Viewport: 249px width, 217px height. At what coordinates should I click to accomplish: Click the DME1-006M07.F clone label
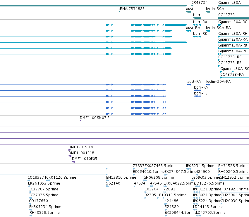[95, 118]
